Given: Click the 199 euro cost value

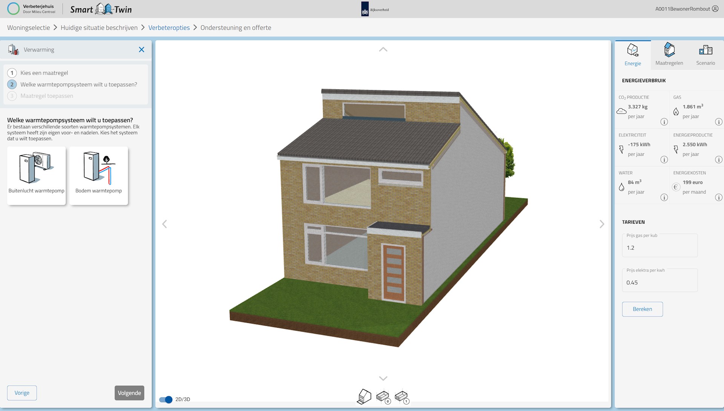Looking at the screenshot, I should (693, 182).
